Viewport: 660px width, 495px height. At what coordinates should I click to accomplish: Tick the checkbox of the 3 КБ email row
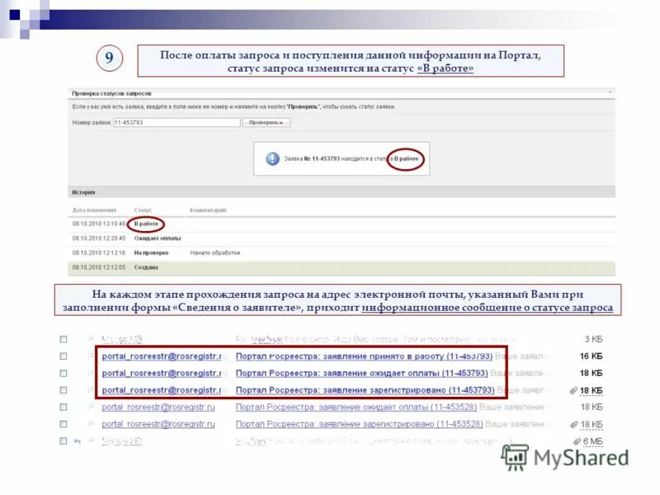click(x=64, y=339)
